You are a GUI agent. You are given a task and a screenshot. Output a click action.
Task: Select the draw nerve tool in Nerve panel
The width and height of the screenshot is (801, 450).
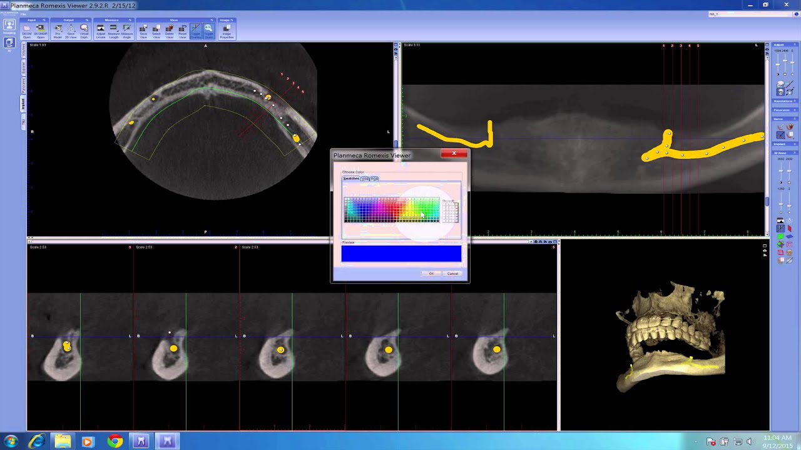pos(780,127)
